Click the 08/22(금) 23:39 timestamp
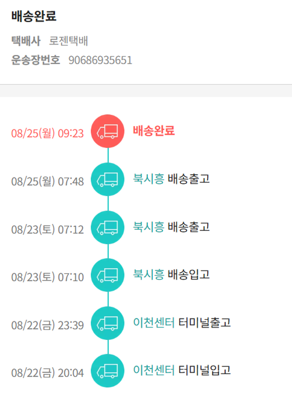Screen dimensions: 292x402 click(x=47, y=325)
